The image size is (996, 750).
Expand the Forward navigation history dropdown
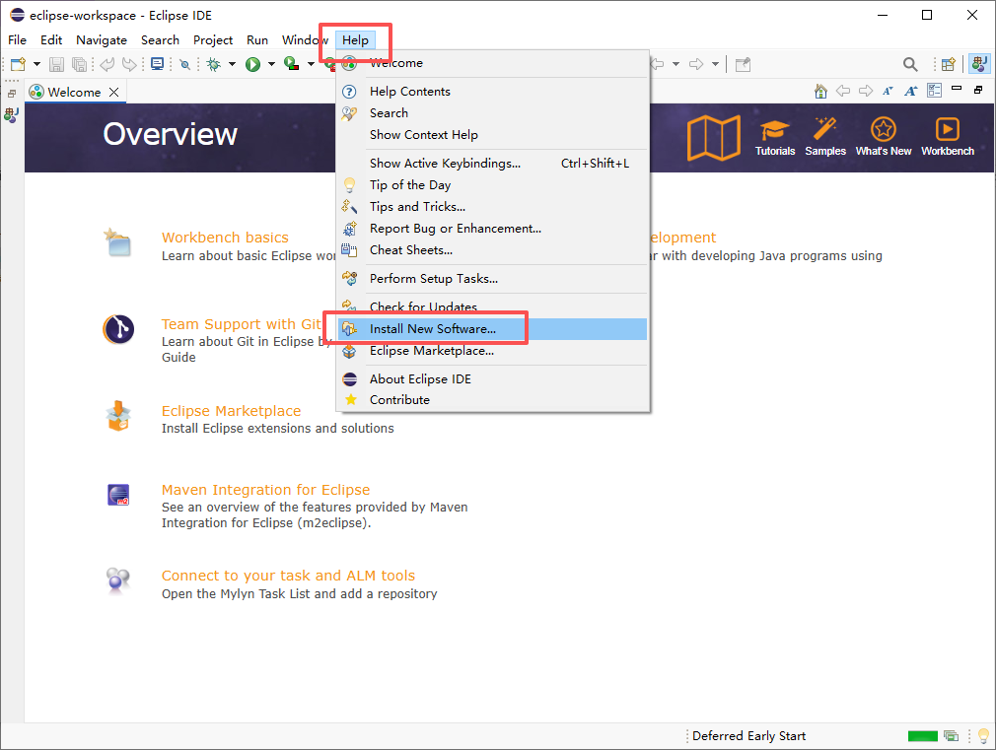(715, 64)
